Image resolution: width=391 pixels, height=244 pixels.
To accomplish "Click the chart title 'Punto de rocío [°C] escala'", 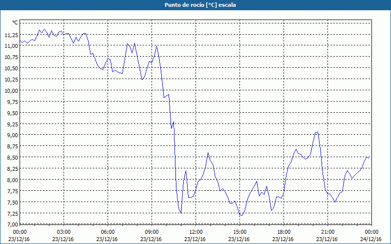I will point(200,5).
